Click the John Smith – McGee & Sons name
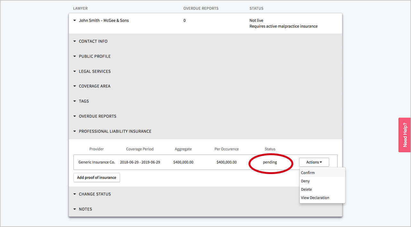 point(104,21)
